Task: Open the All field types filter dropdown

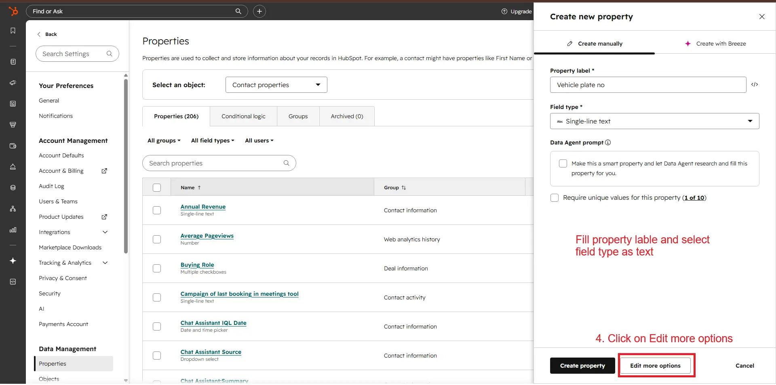Action: (x=213, y=140)
